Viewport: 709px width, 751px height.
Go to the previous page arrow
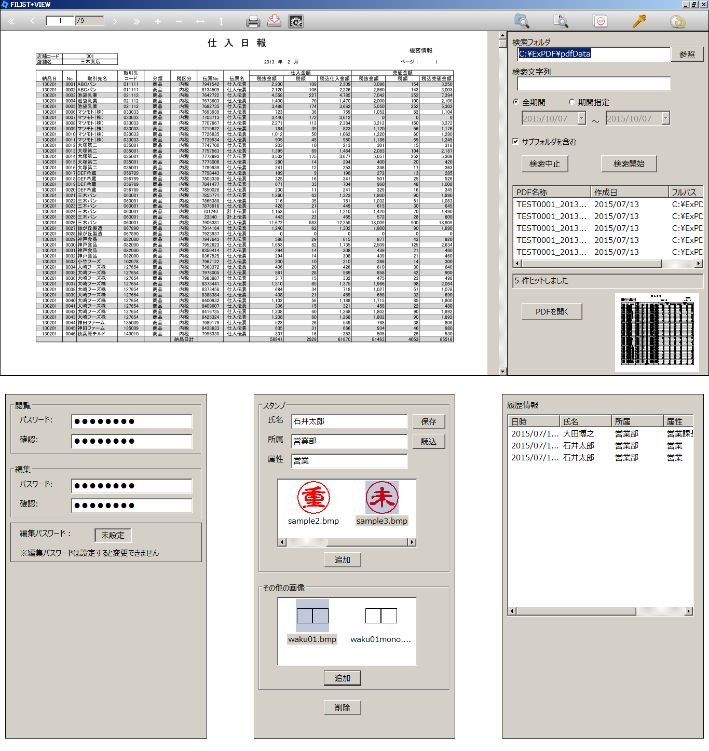(33, 21)
